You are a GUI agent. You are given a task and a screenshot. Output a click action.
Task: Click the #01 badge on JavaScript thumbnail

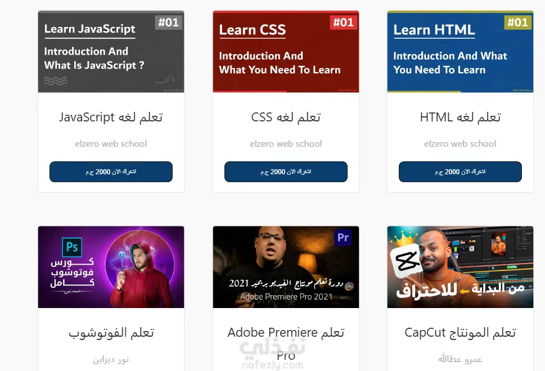point(168,22)
